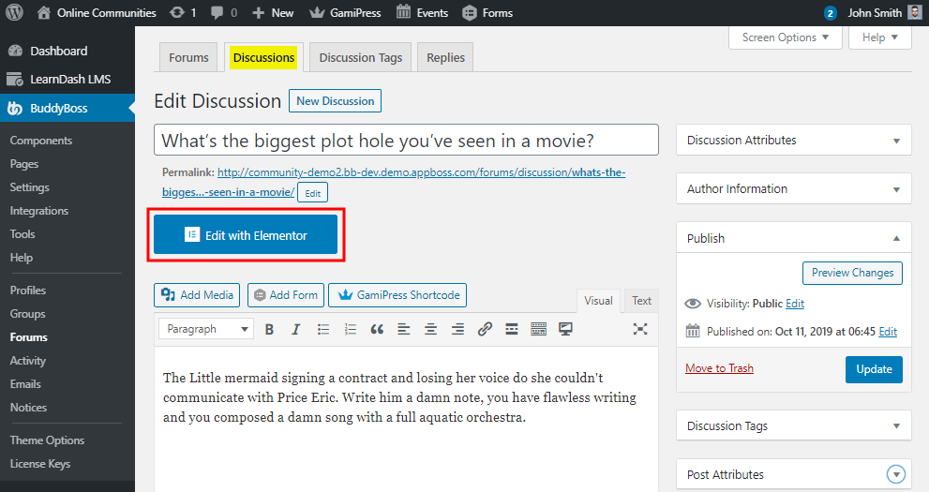The width and height of the screenshot is (929, 492).
Task: Open the Screen Options dropdown
Action: click(785, 37)
